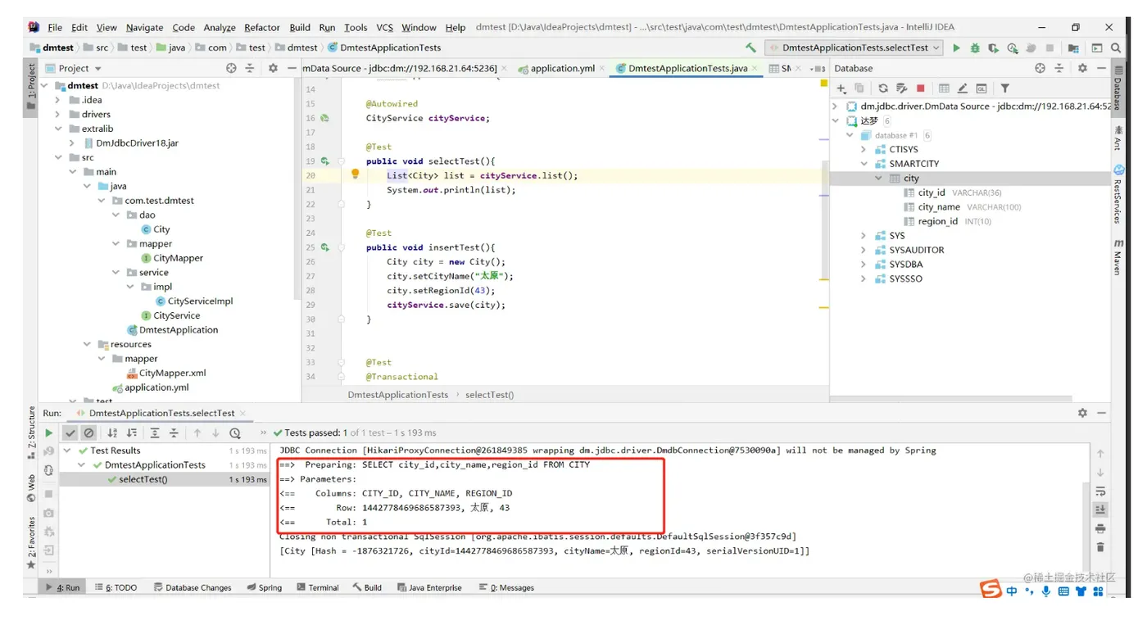Collapse the Test Results node
1147x625 pixels.
(x=68, y=451)
